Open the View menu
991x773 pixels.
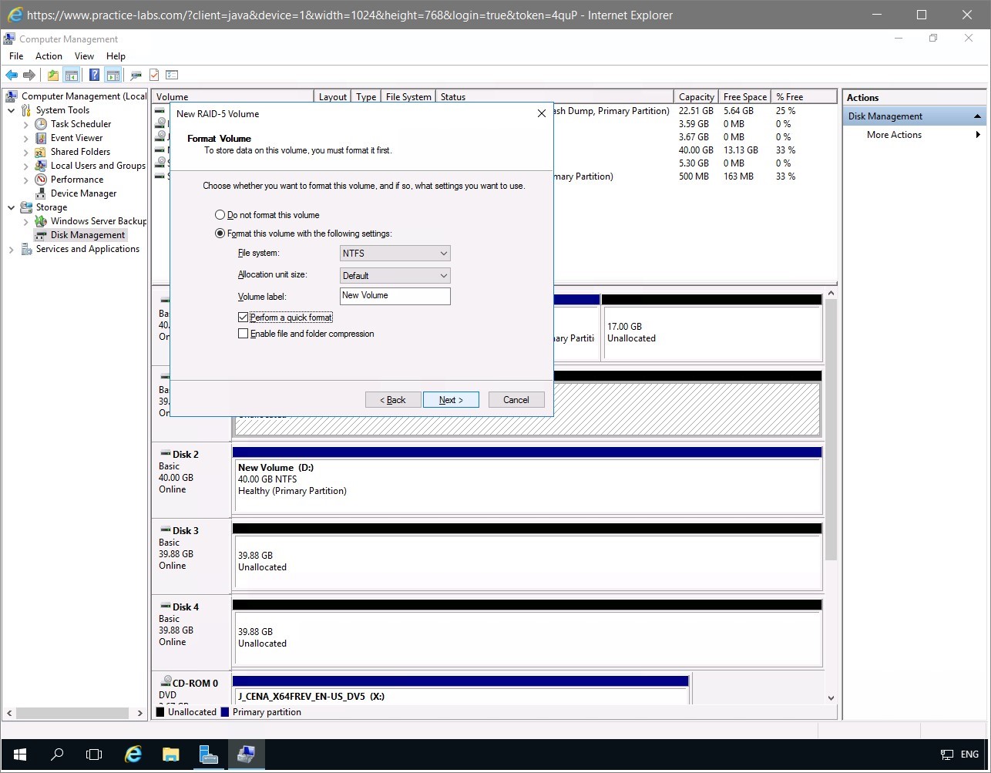[x=84, y=56]
